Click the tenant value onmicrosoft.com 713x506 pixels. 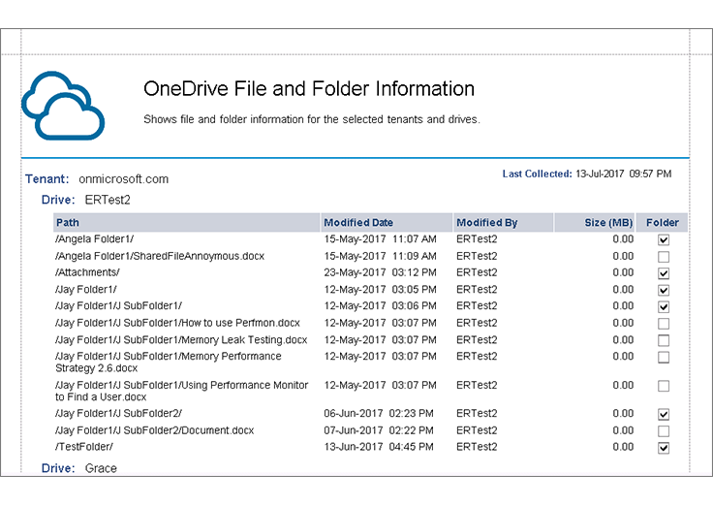click(x=123, y=178)
